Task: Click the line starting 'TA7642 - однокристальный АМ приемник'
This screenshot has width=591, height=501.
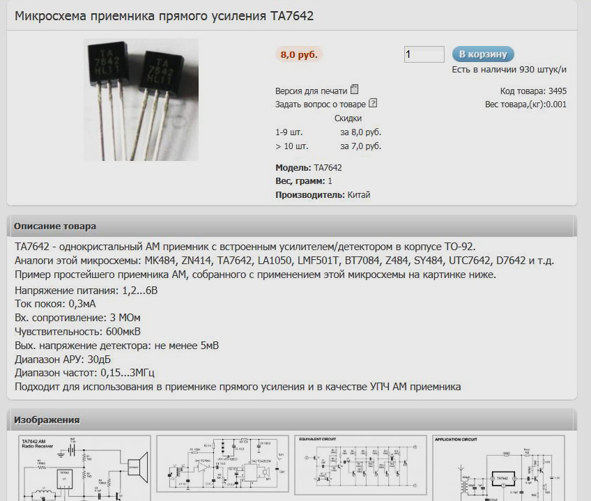Action: click(x=245, y=247)
